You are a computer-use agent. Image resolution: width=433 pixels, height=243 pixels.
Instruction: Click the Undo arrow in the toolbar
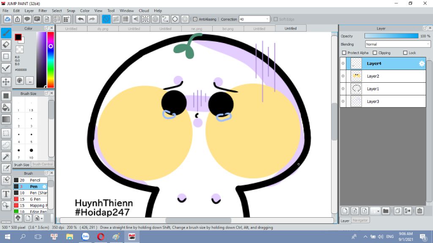tap(81, 19)
